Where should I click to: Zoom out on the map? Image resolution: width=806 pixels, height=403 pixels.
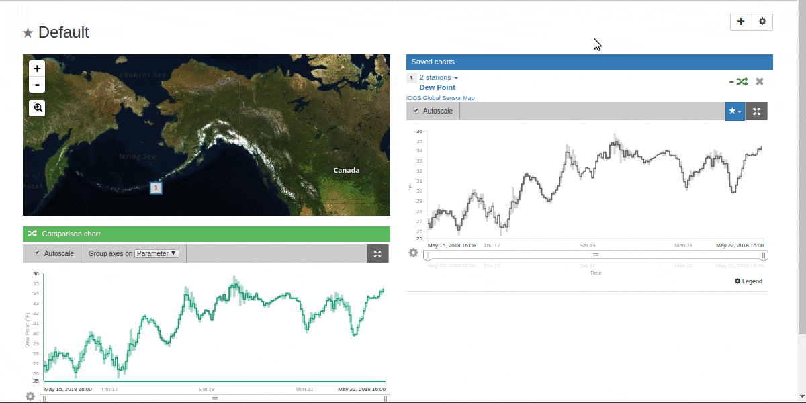coord(37,85)
